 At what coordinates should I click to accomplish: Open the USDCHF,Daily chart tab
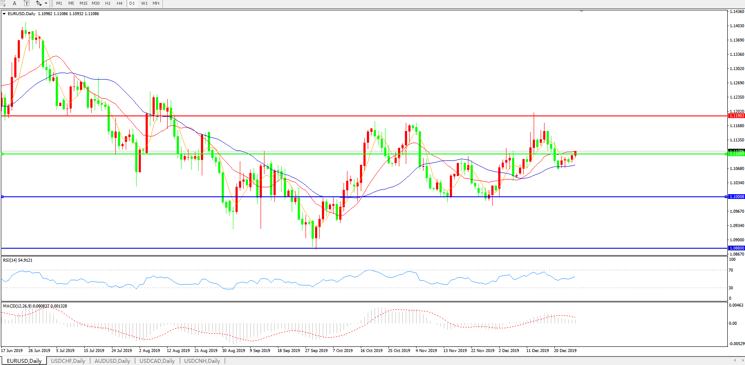coord(68,361)
